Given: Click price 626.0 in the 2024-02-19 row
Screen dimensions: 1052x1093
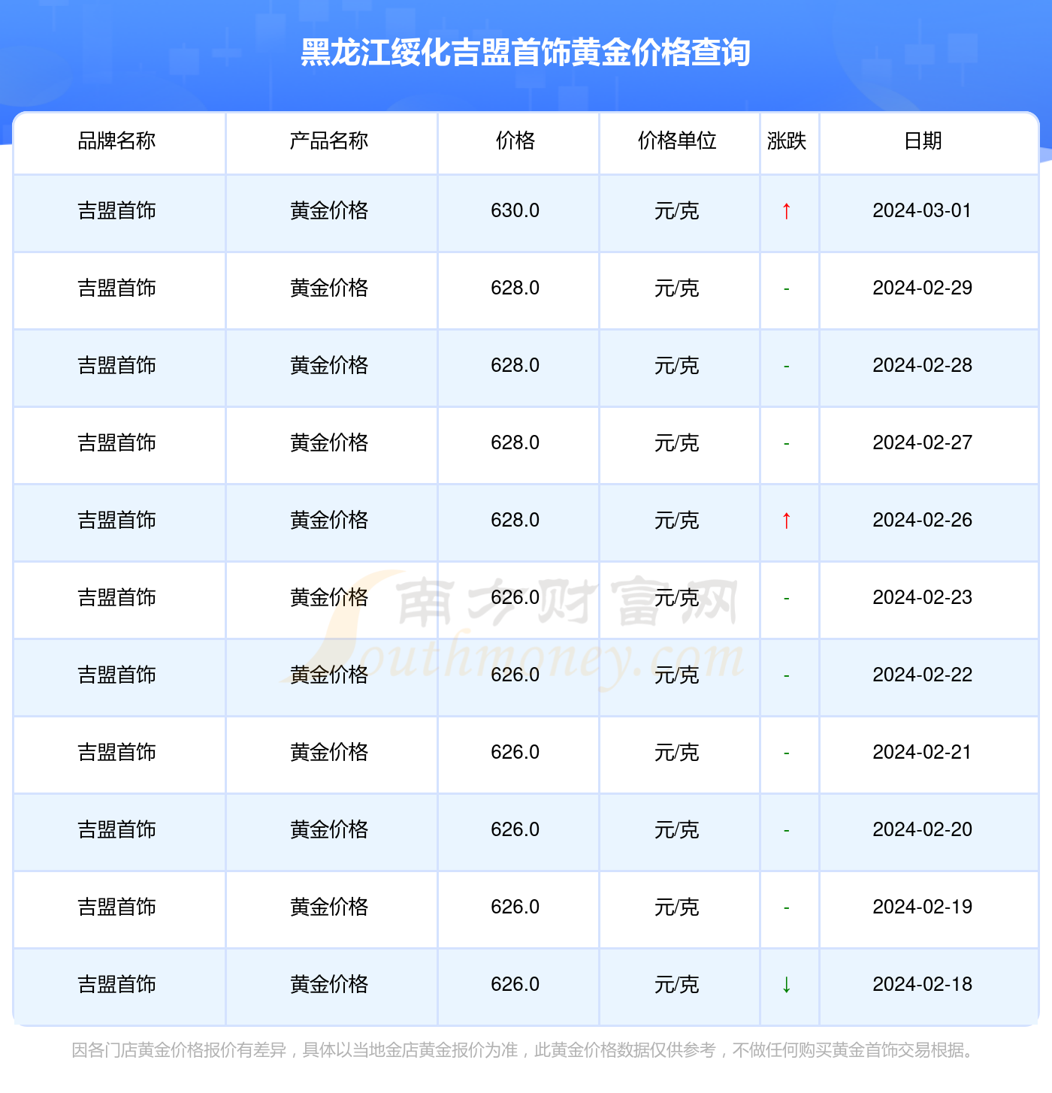Looking at the screenshot, I should 515,907.
